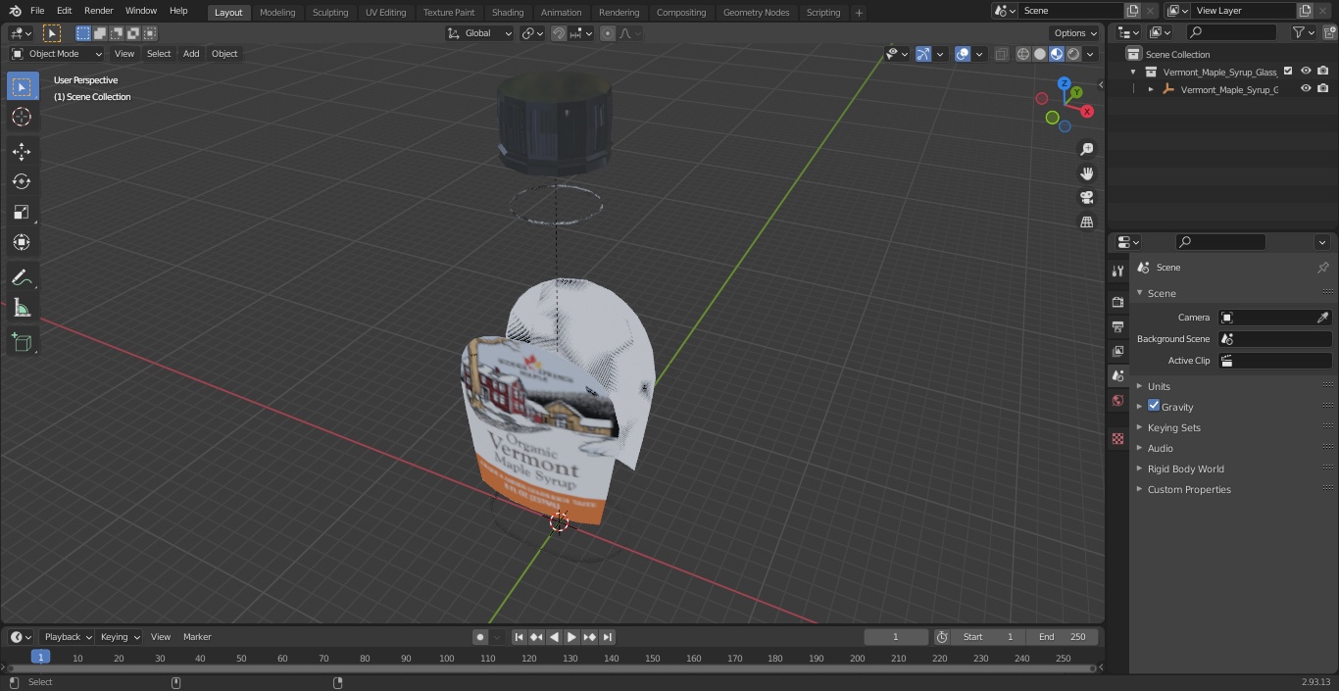Viewport: 1339px width, 691px height.
Task: Toggle the camera view icon
Action: 1086,198
